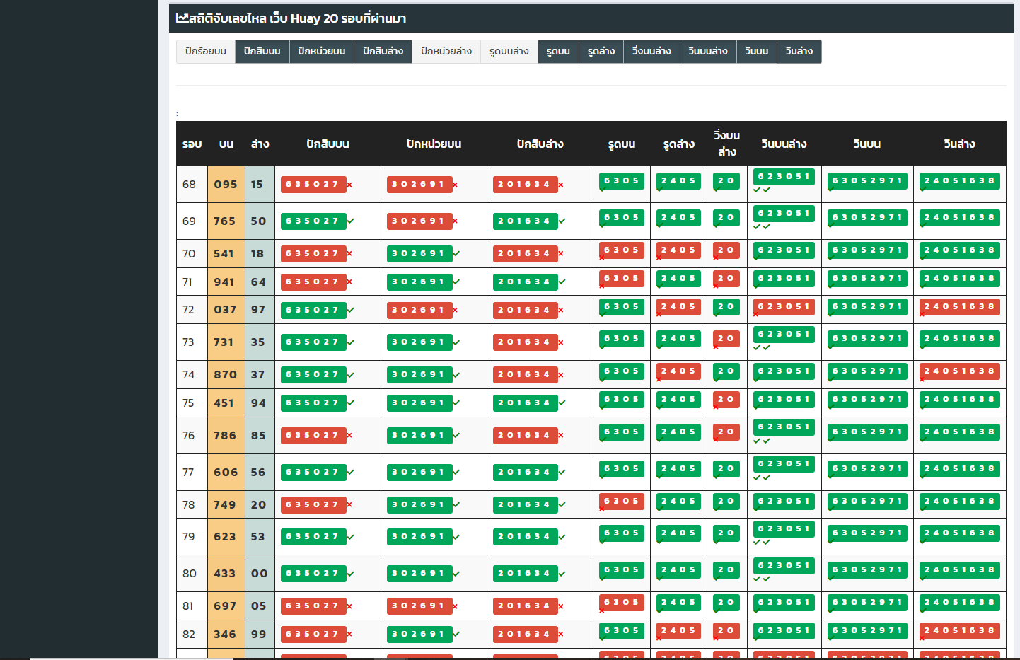
Task: Click red 20 badge in round 73
Action: click(726, 338)
